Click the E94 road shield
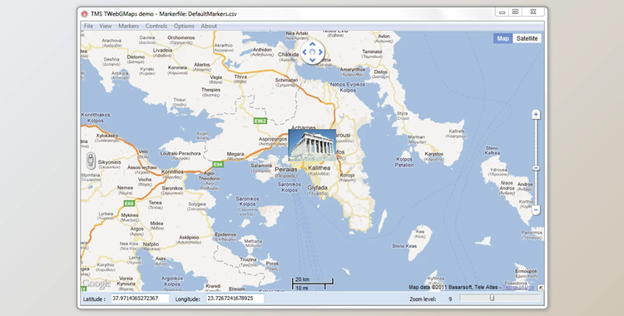This screenshot has height=316, width=624. point(217,165)
